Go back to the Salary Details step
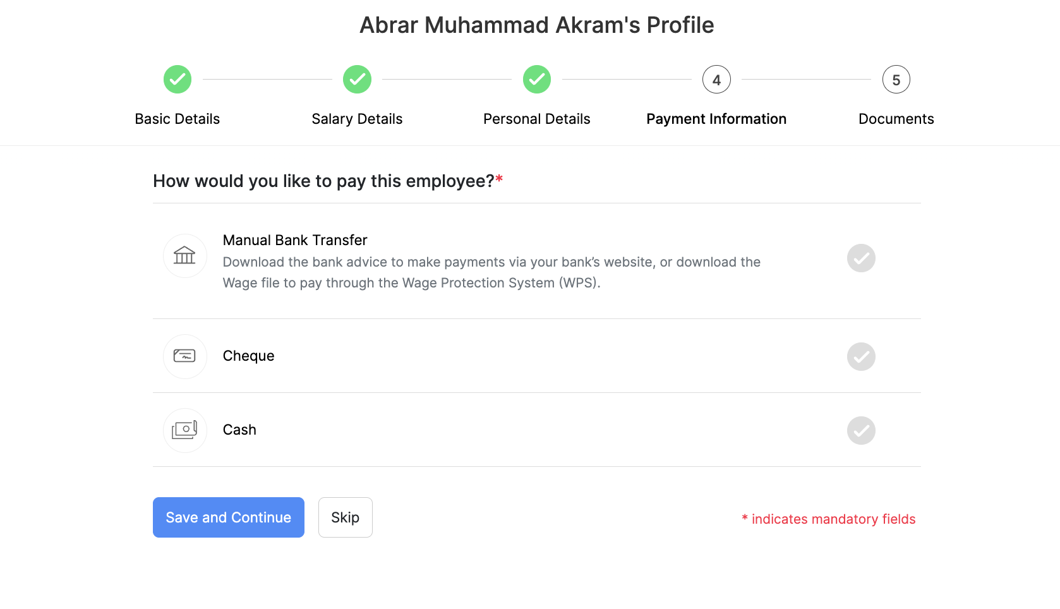 [x=357, y=118]
